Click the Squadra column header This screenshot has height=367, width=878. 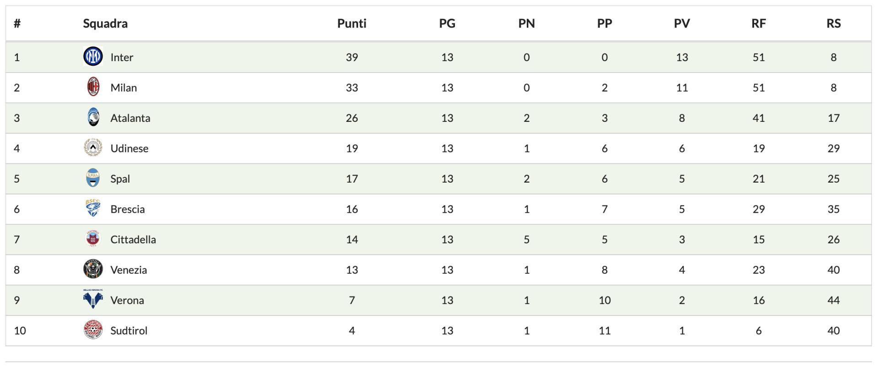tap(105, 23)
